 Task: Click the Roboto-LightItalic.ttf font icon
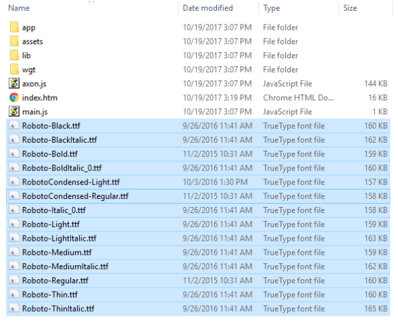coord(14,238)
